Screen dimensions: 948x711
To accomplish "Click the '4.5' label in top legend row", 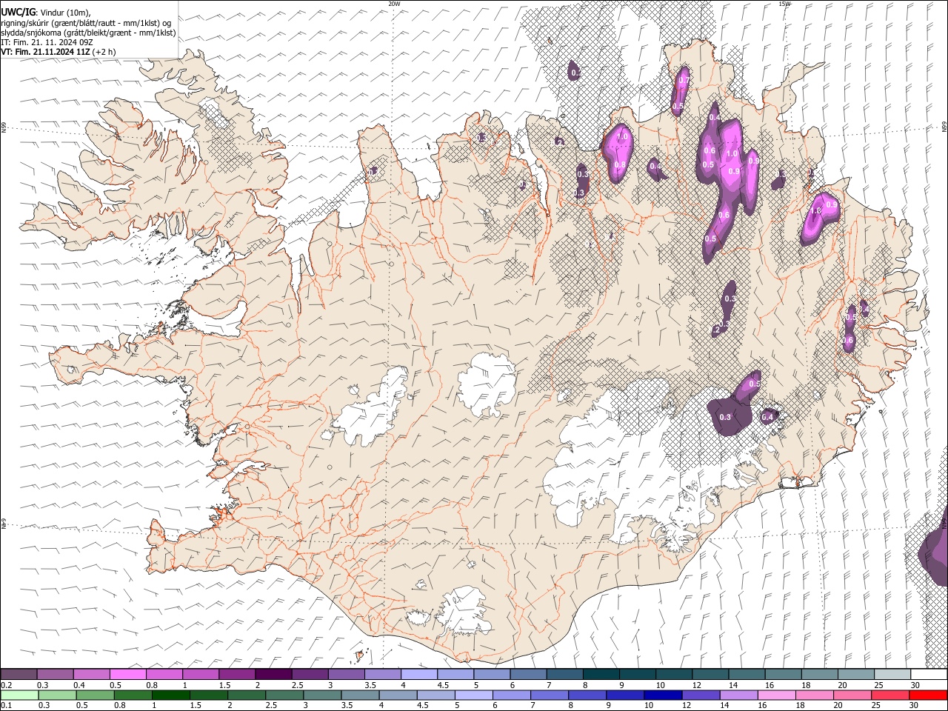I will 443,685.
